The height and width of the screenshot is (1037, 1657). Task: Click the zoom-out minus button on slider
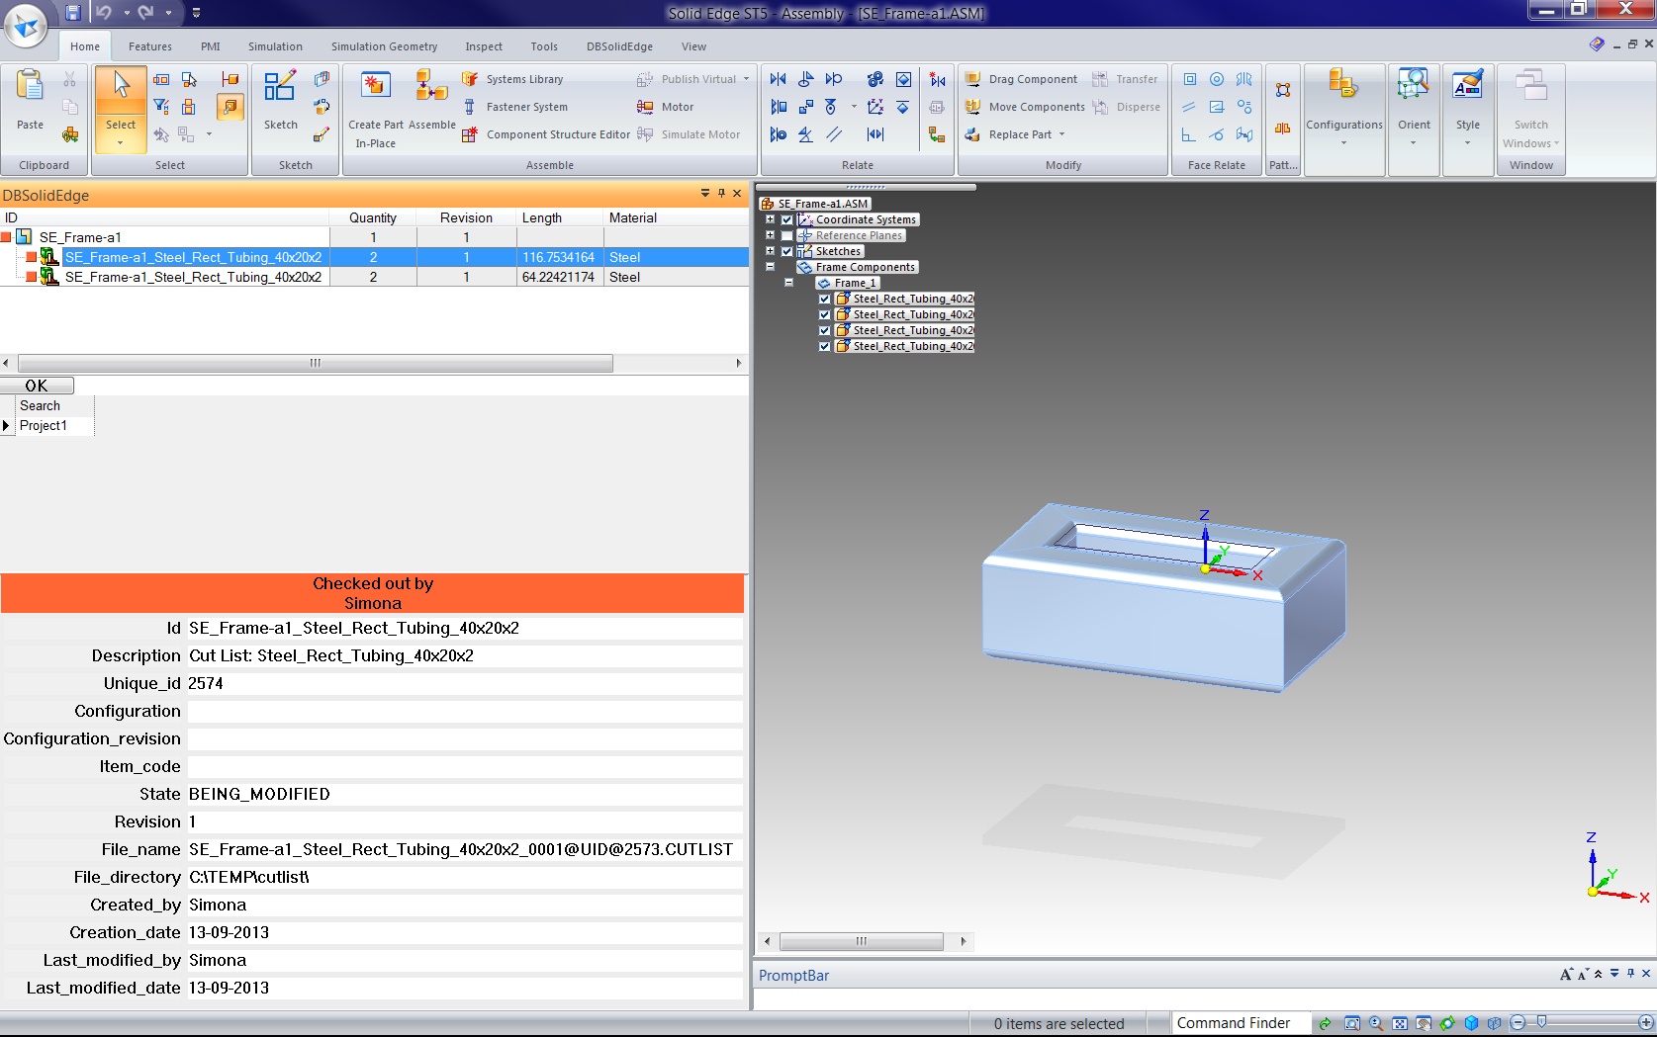point(1519,1022)
